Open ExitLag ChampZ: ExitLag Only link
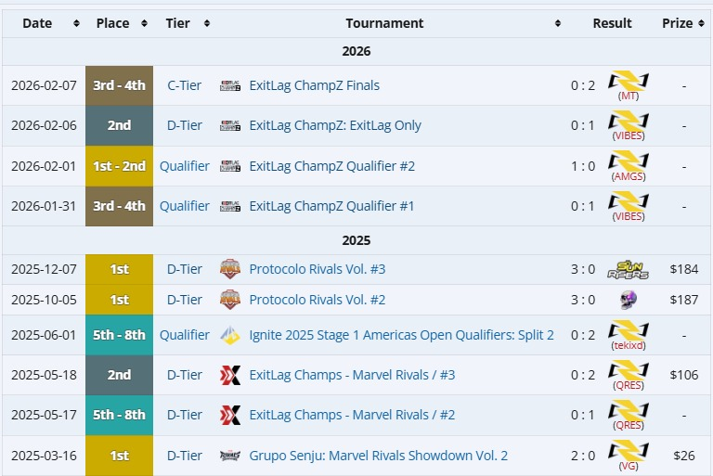This screenshot has height=476, width=713. coord(335,125)
